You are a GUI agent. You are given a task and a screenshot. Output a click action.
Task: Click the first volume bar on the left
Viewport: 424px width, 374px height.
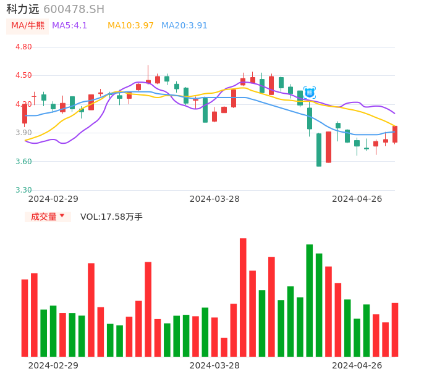pyautogui.click(x=25, y=318)
